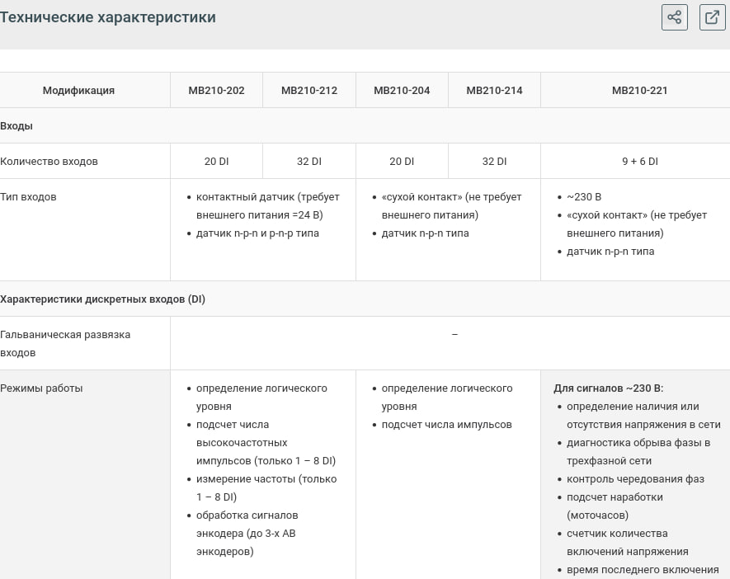Select the МВ210-202 column header

(x=216, y=90)
